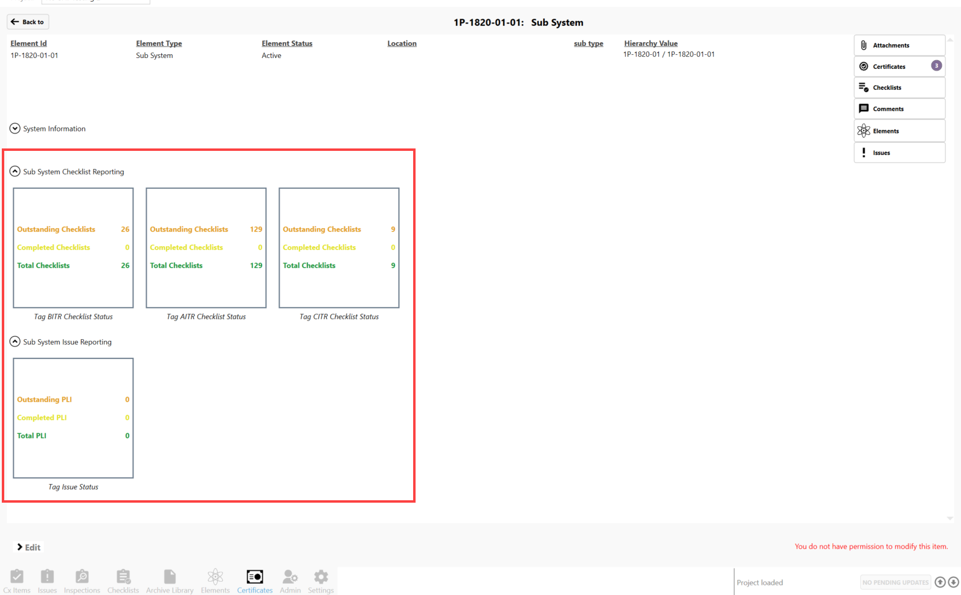961x595 pixels.
Task: Click the Project loaded status text
Action: [760, 582]
